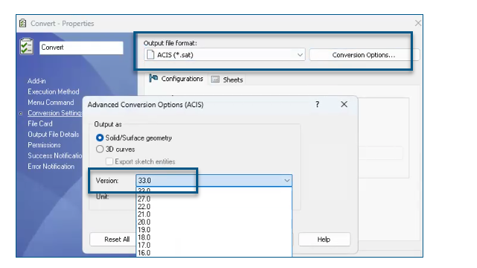Screen dimensions: 477x268
Task: Open the Output File Details page
Action: [53, 134]
